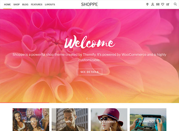This screenshot has height=131, width=179.
Task: Open search with the magnifier icon
Action: click(x=175, y=4)
